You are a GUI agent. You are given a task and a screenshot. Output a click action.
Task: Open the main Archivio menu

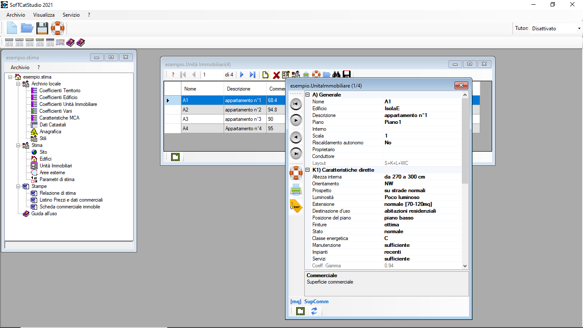point(16,15)
